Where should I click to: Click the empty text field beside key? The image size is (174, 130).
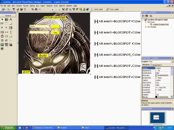[39, 32]
